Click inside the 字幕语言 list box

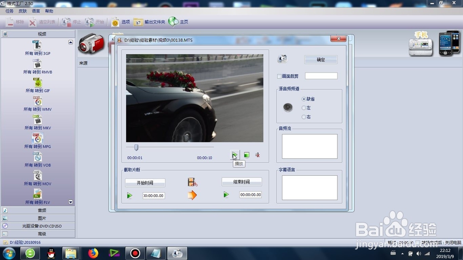pos(309,188)
